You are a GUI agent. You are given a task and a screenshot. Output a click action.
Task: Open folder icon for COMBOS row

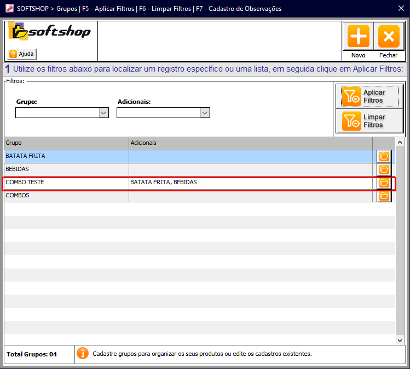(384, 196)
